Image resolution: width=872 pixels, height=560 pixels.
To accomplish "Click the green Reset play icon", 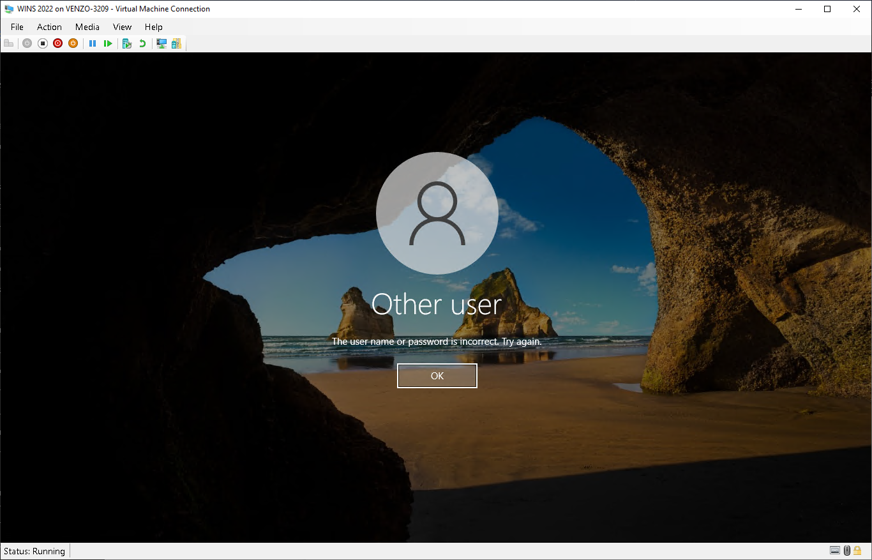I will coord(108,43).
